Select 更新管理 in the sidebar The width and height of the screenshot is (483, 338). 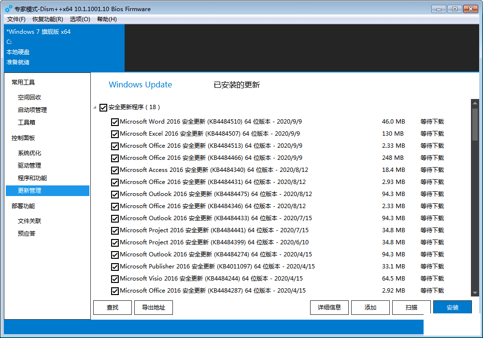pos(47,191)
